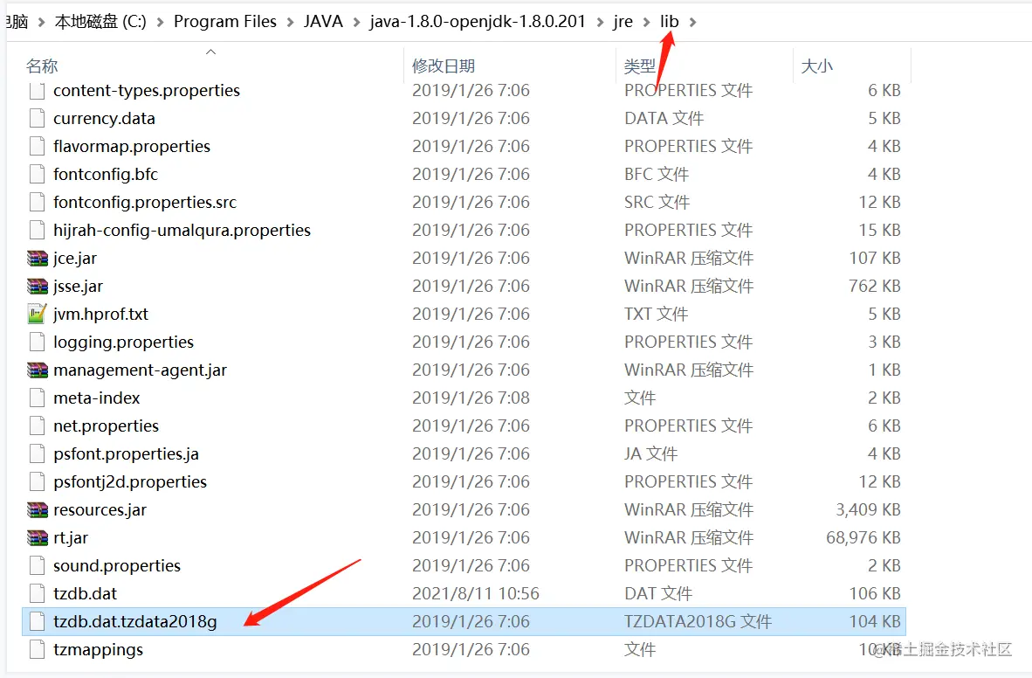The width and height of the screenshot is (1032, 678).
Task: Select file name sound.properties
Action: coord(116,565)
